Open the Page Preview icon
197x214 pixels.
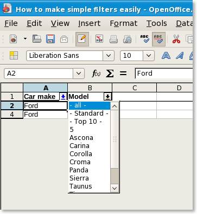tap(128, 39)
